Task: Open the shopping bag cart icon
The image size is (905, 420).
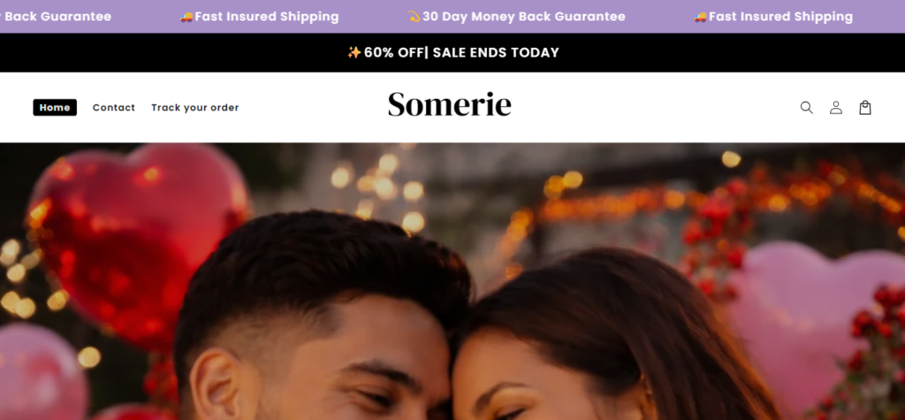Action: tap(864, 108)
